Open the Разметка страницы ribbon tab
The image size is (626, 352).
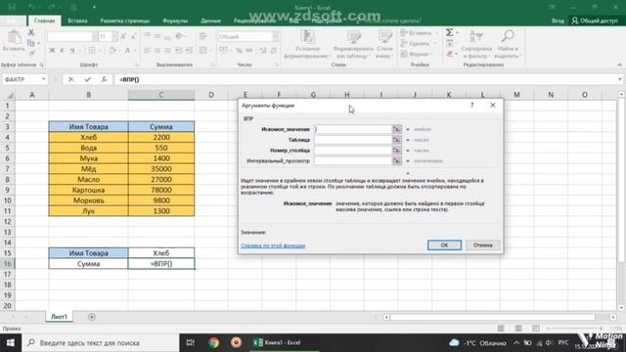click(x=124, y=21)
